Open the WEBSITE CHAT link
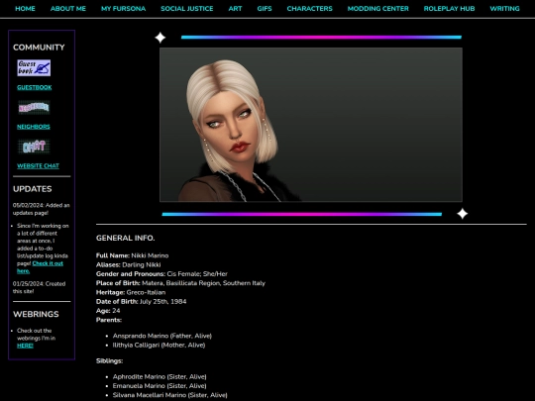535x401 pixels. (x=38, y=166)
